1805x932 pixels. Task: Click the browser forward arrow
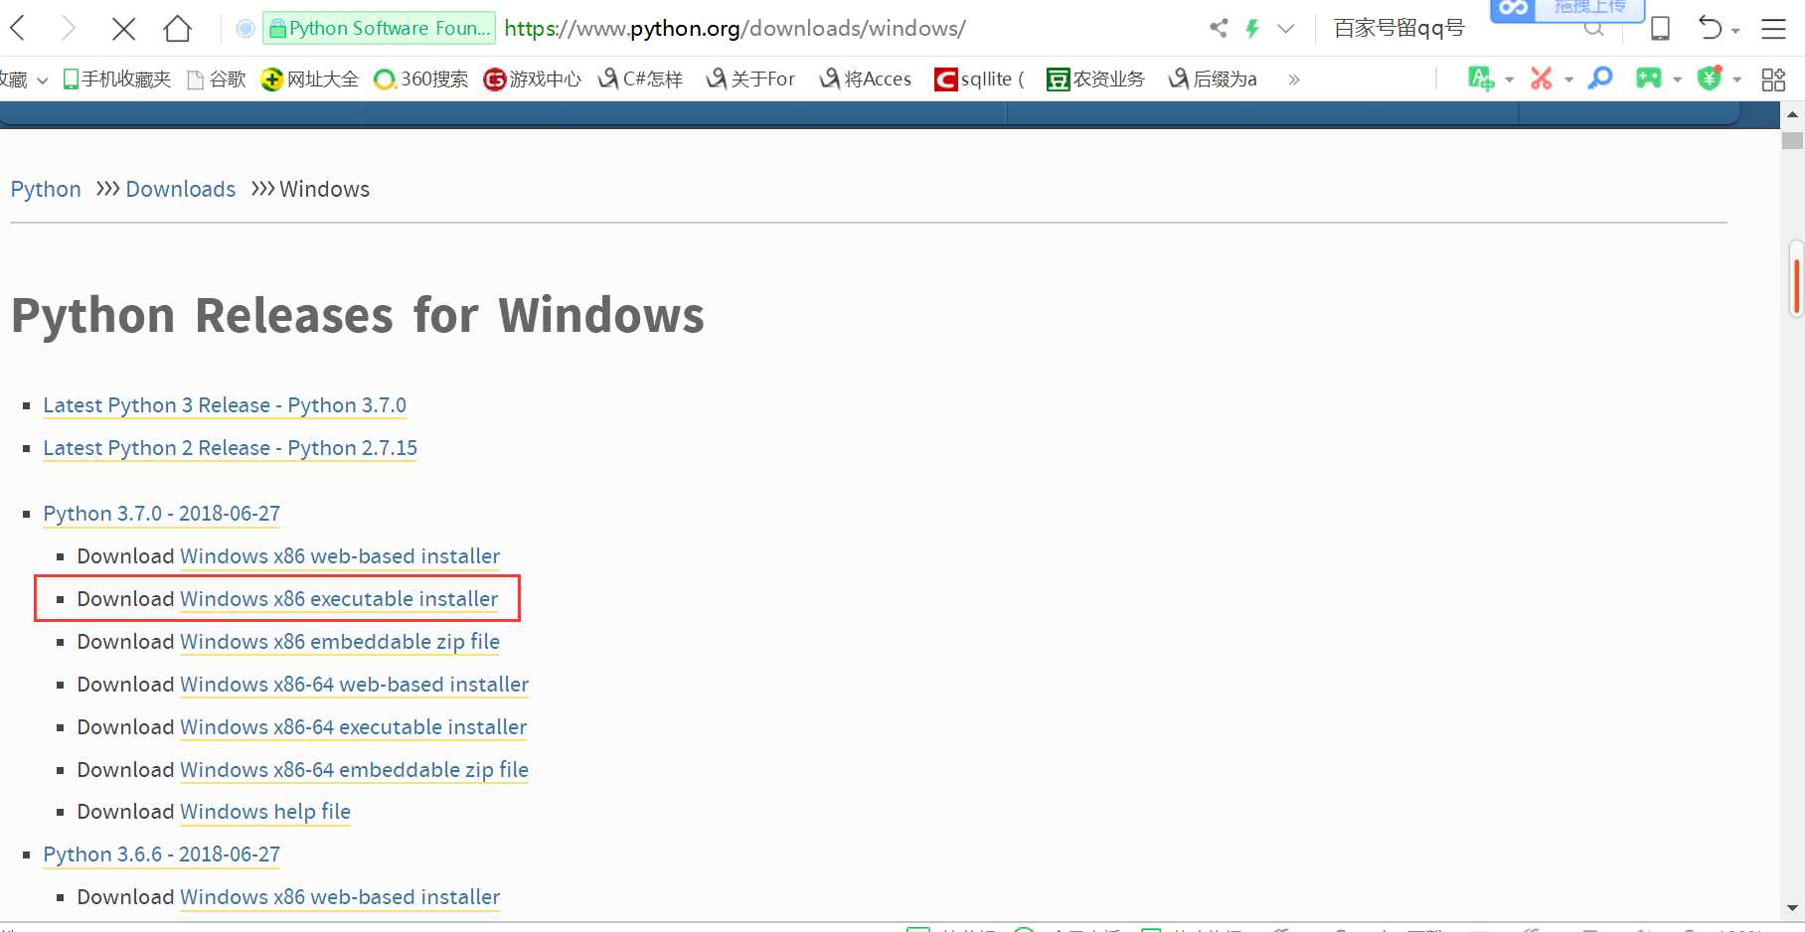(x=68, y=28)
